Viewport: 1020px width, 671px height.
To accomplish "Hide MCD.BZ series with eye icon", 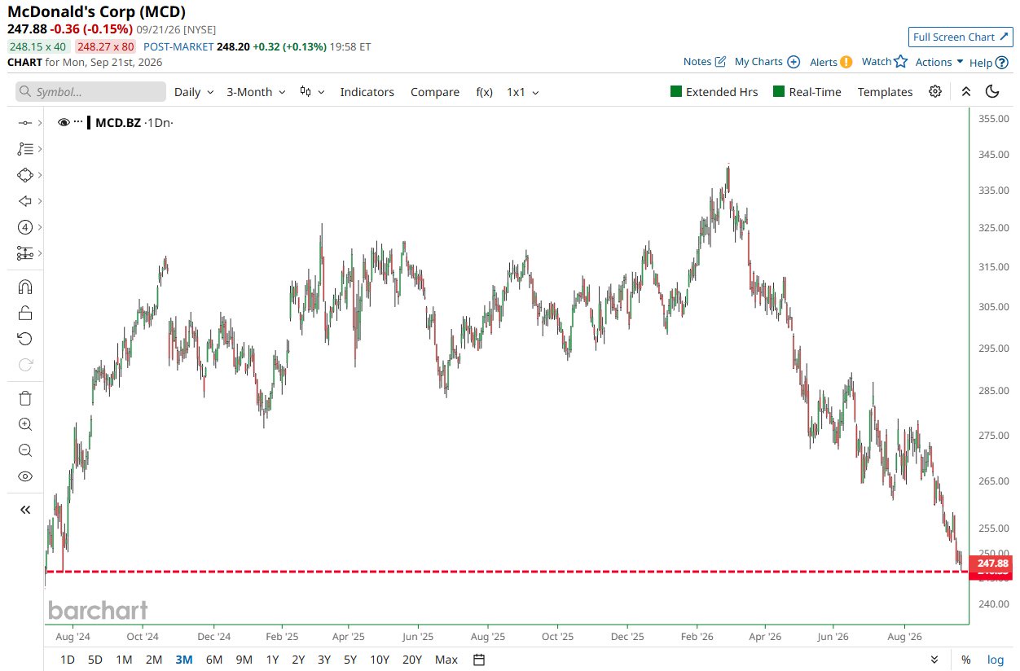I will coord(64,123).
